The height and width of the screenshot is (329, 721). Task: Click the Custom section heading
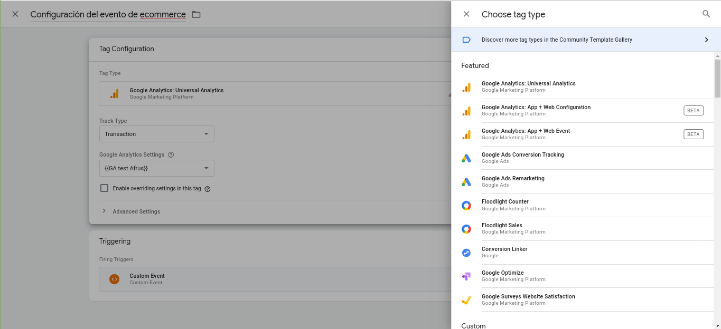coord(473,325)
